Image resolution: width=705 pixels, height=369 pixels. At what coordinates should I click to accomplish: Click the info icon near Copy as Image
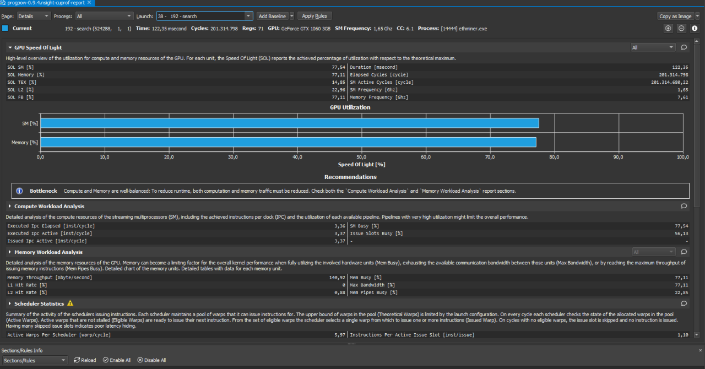pos(695,29)
